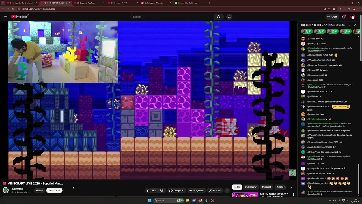Open the browser extensions puzzle icon
362x204 pixels.
[x=341, y=9]
